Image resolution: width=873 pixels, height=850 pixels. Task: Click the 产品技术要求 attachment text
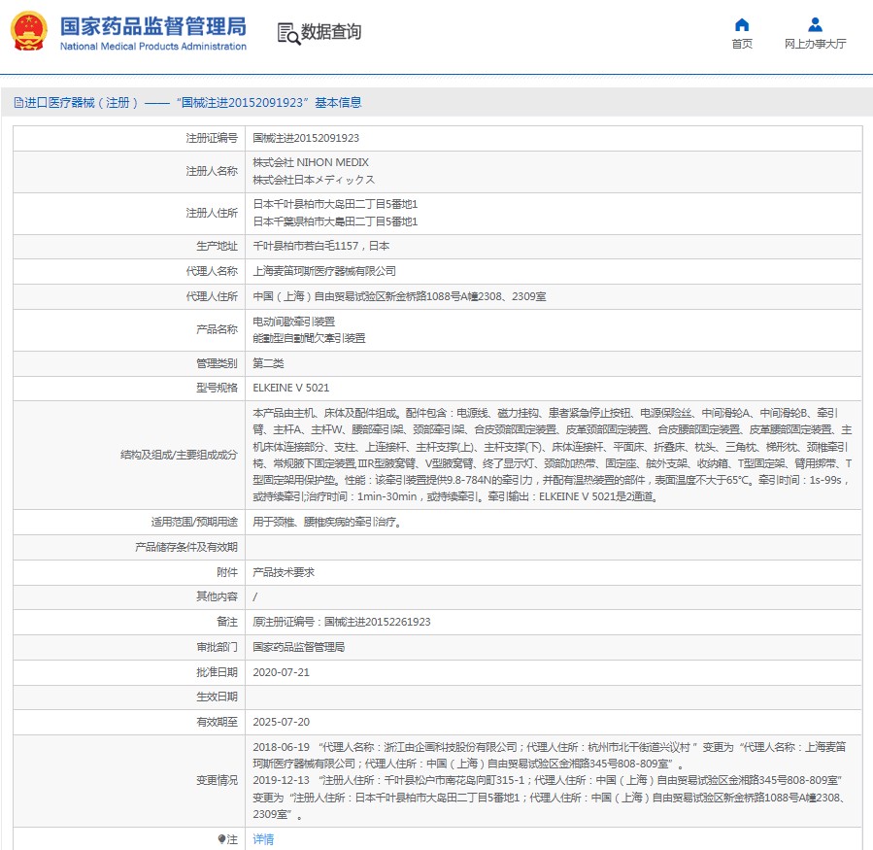[x=284, y=572]
